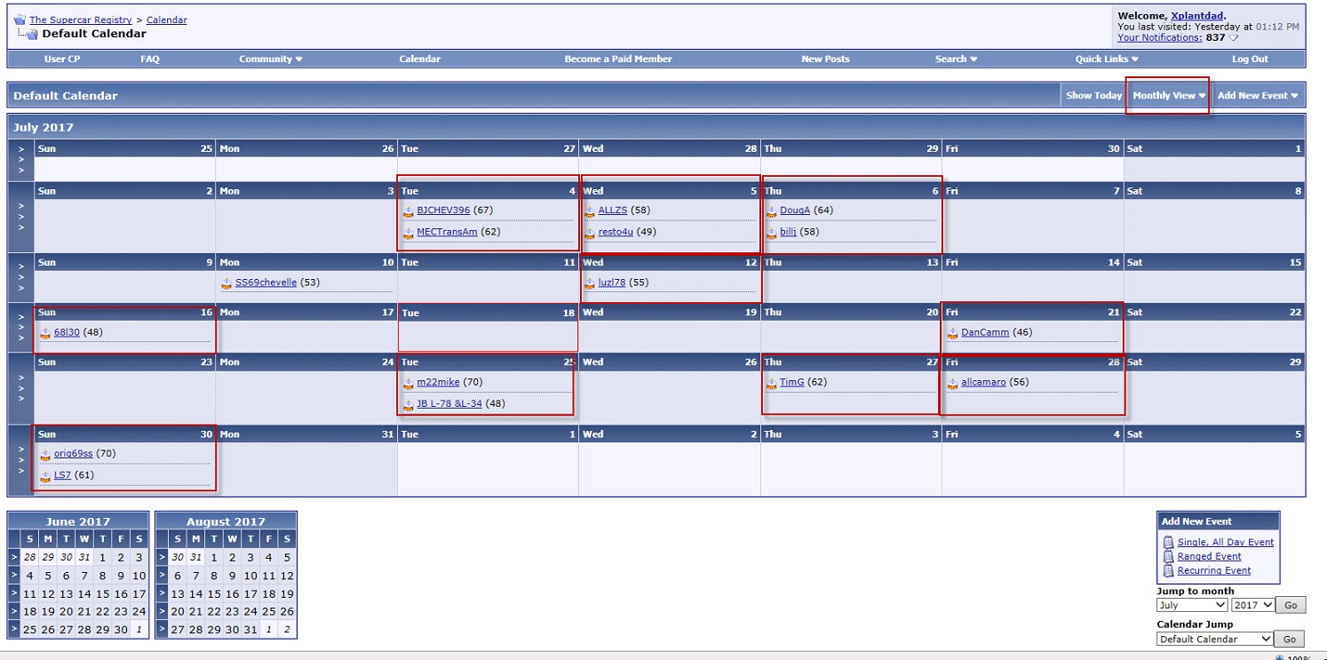The height and width of the screenshot is (660, 1327).
Task: Click the Recurring Event document icon
Action: click(1168, 571)
